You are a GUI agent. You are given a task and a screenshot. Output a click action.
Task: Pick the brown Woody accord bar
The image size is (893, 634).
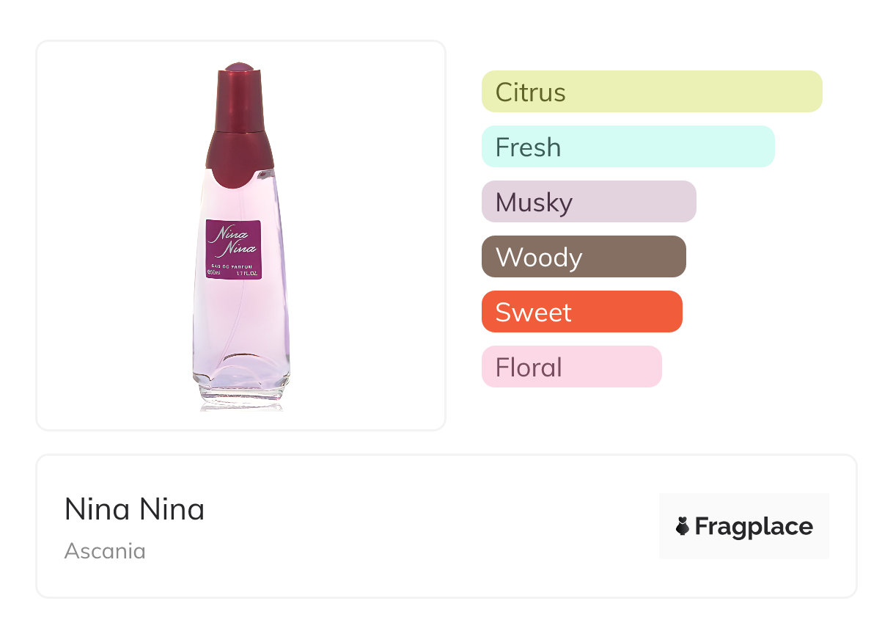point(583,257)
